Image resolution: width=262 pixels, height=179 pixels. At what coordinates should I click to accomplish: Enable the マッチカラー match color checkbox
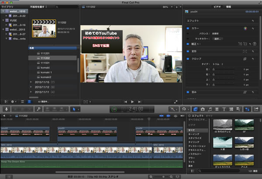tap(188, 39)
